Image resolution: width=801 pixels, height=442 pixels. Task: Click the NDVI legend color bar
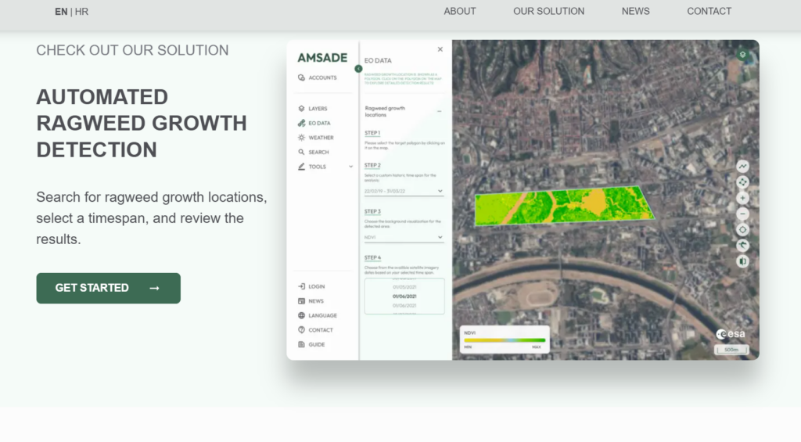[504, 340]
